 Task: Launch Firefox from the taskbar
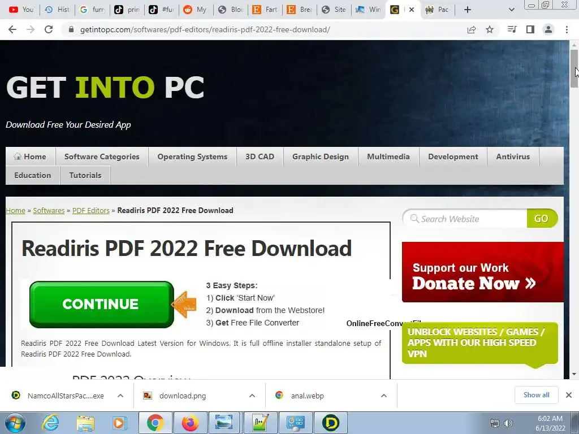190,423
